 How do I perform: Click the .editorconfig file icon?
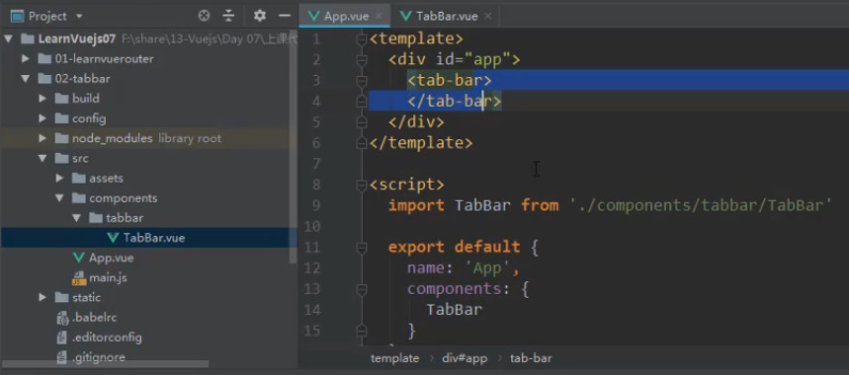pos(61,337)
